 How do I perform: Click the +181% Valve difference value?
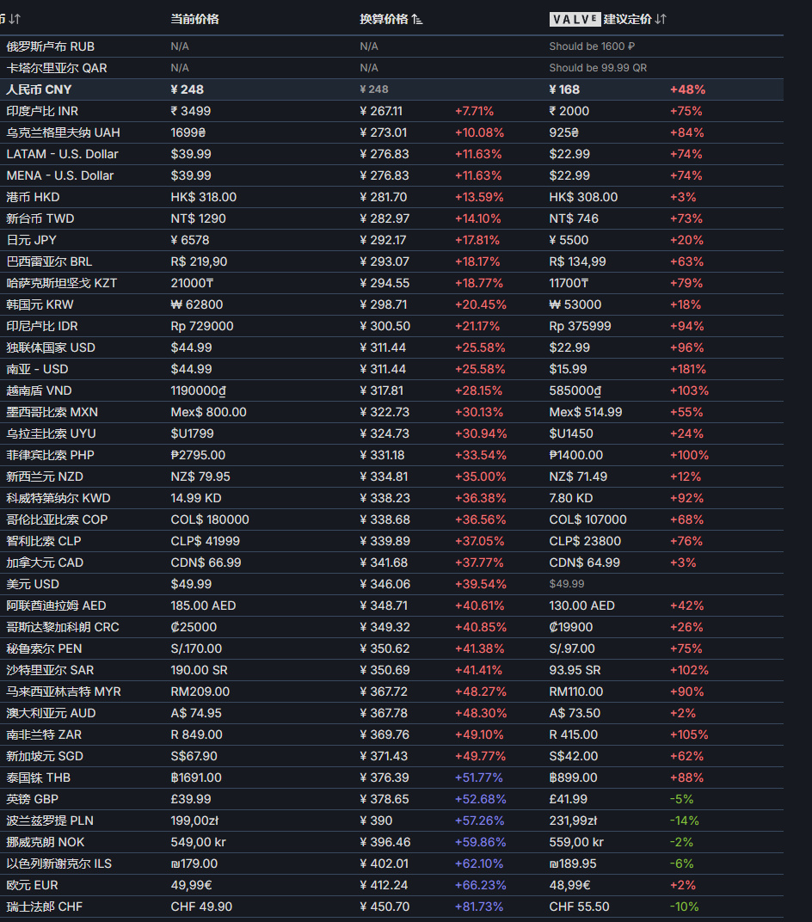pos(687,369)
